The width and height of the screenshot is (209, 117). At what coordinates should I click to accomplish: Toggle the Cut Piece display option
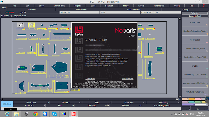click(92, 106)
